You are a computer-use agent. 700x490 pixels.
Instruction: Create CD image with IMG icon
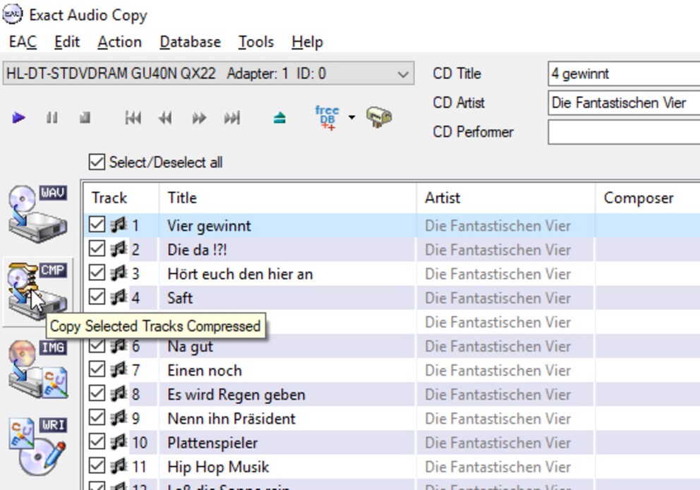(x=38, y=369)
